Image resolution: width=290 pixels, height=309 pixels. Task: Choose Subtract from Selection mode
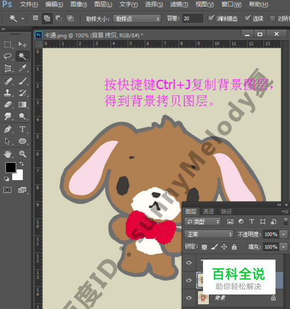59,18
